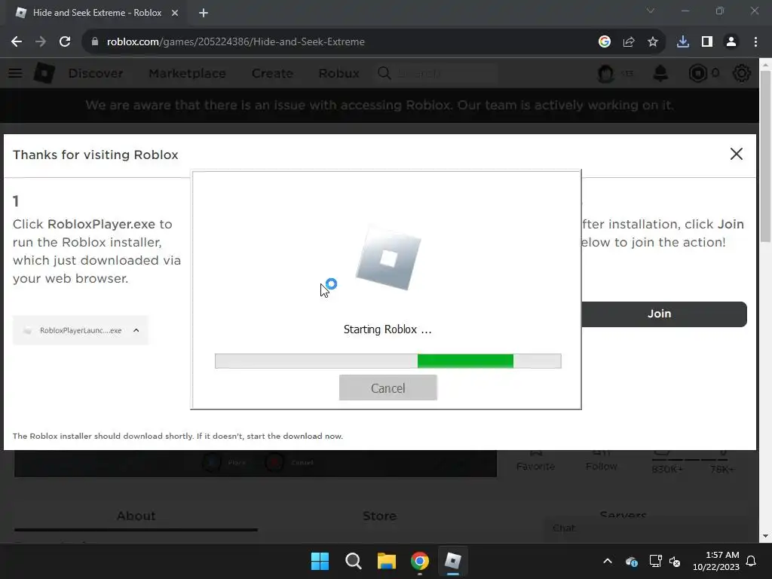Go back with the browser back arrow

[17, 42]
